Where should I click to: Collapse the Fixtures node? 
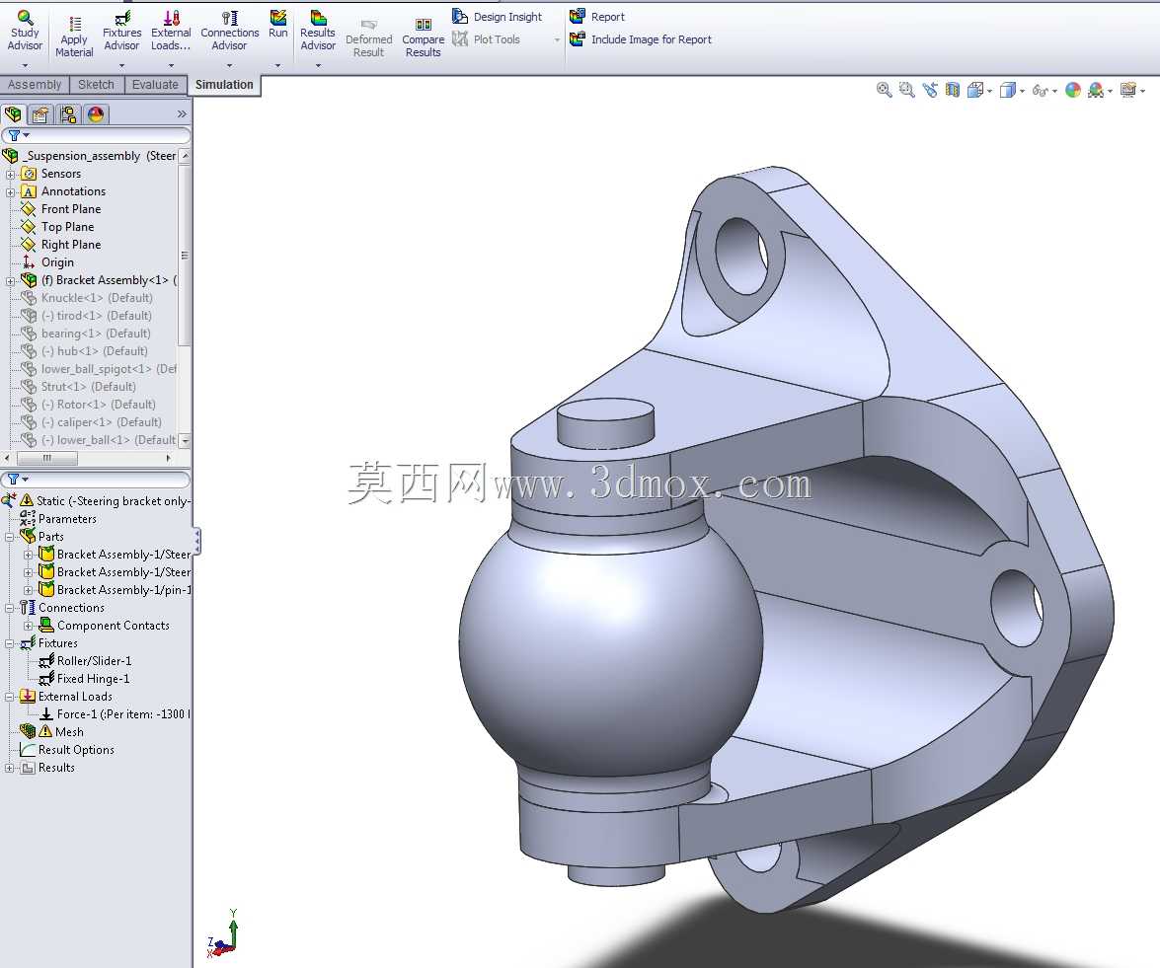click(x=10, y=644)
